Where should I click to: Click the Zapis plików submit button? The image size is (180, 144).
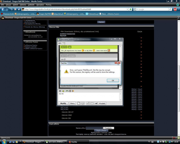coord(101,131)
